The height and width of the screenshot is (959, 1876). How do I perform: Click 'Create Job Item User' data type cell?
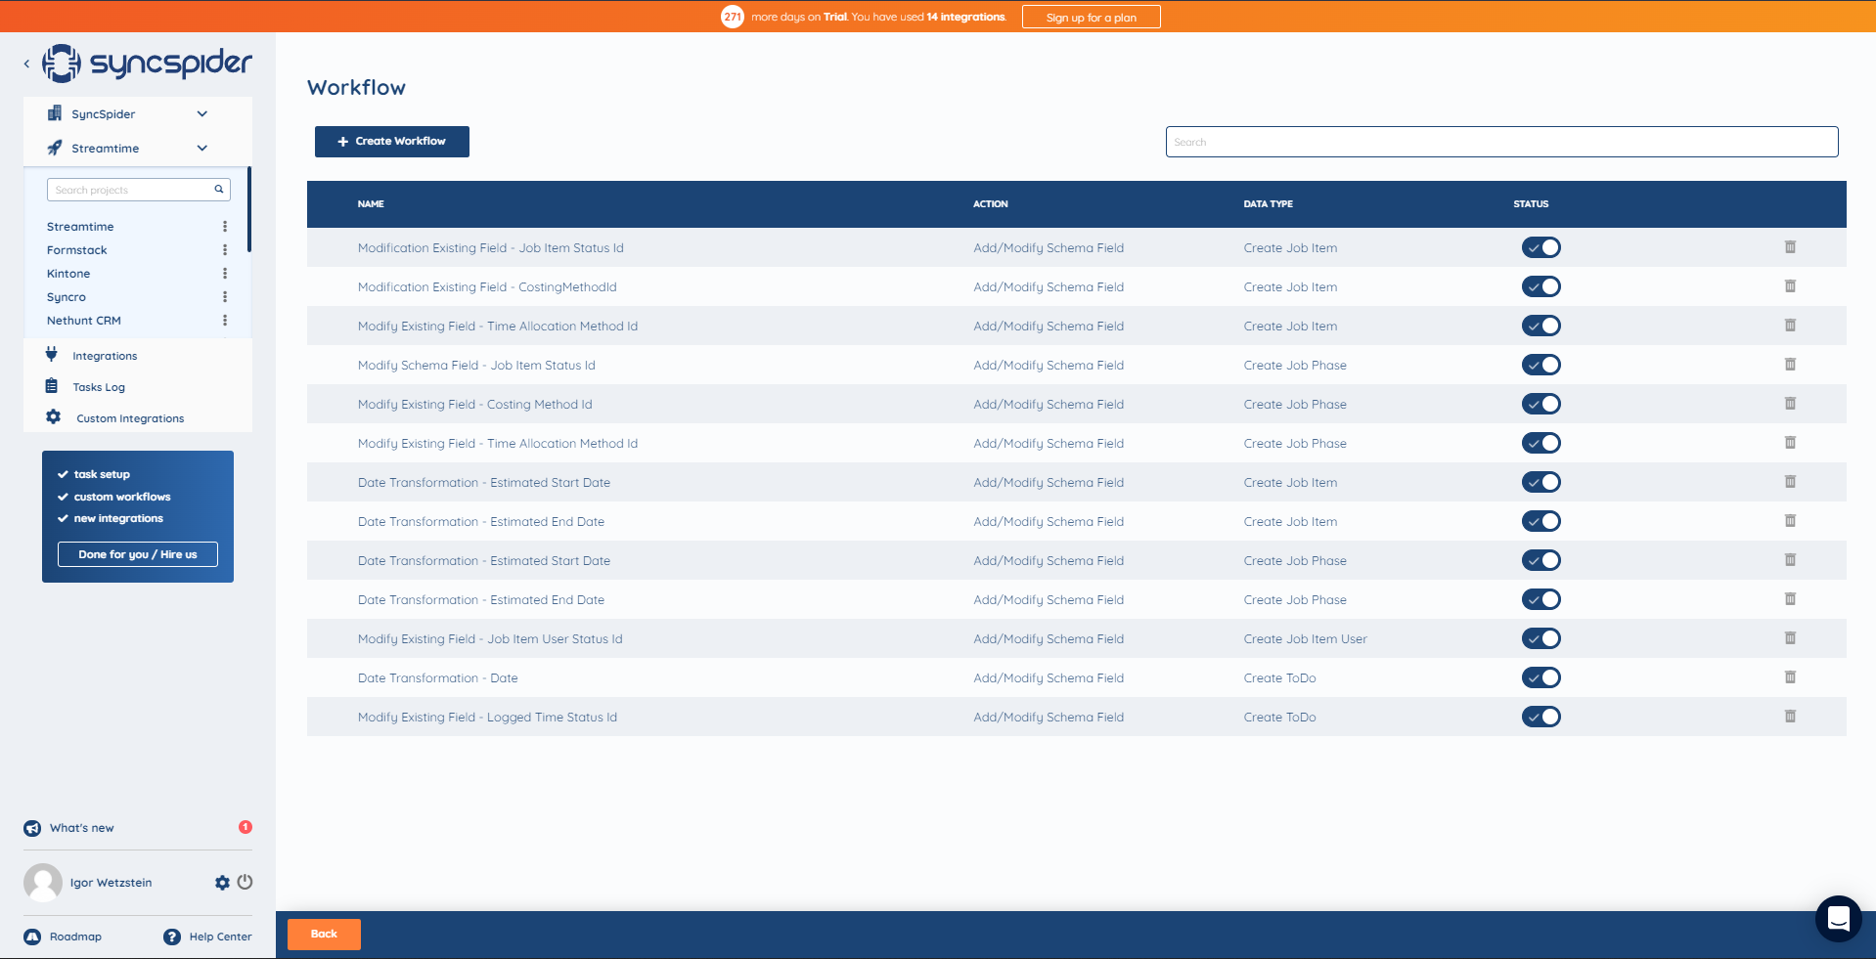coord(1305,638)
